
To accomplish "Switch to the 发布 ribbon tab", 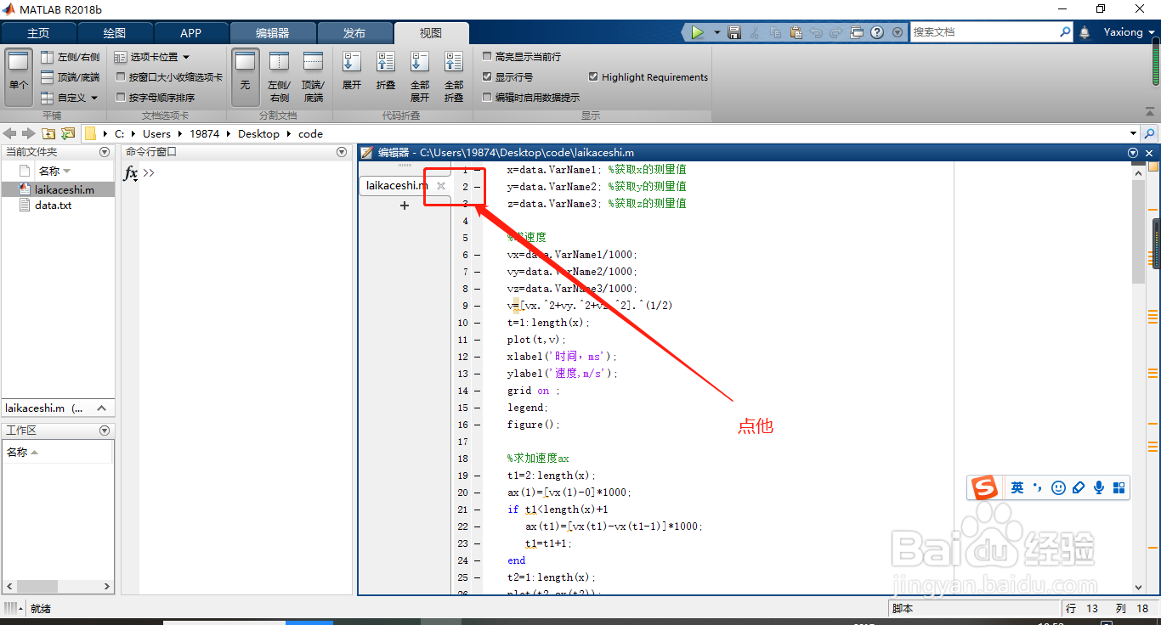I will pos(354,33).
